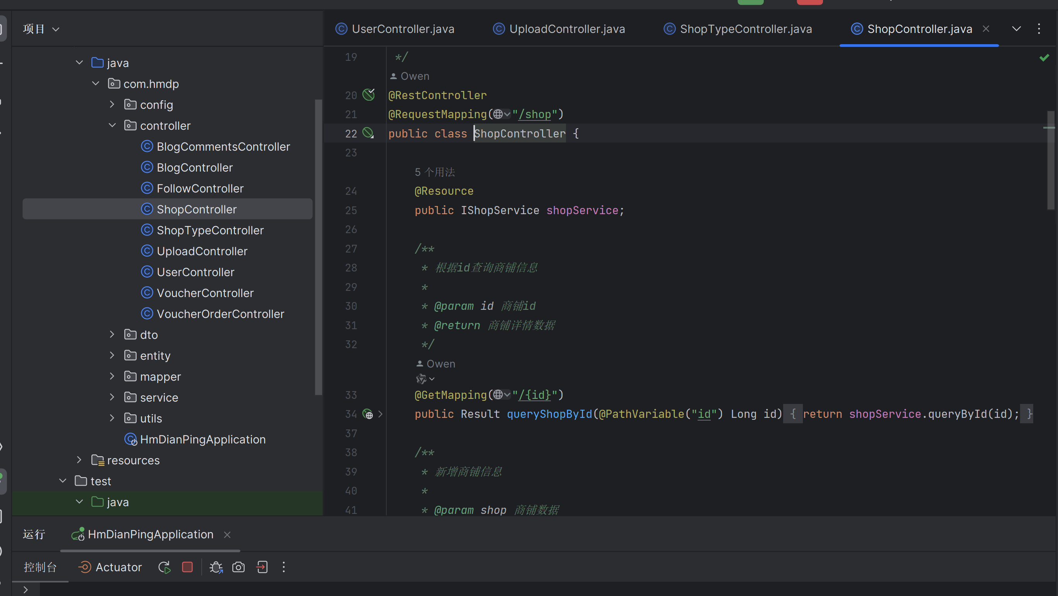Click the /shop URL mapping link
This screenshot has width=1058, height=596.
534,114
